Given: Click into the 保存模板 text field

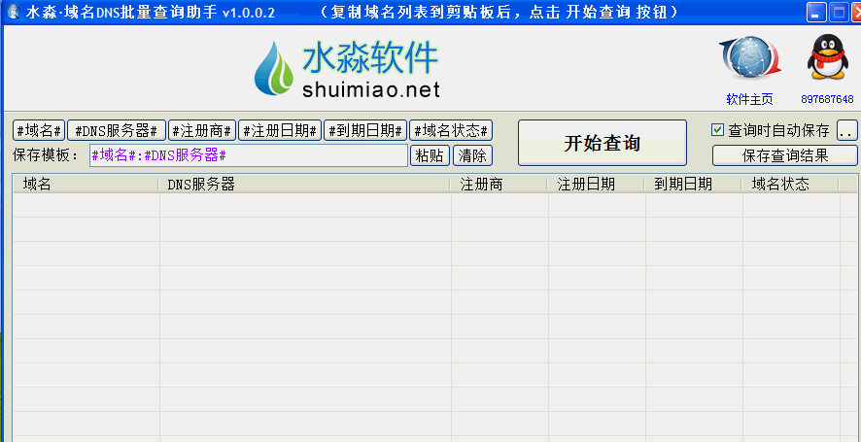Looking at the screenshot, I should coord(248,155).
